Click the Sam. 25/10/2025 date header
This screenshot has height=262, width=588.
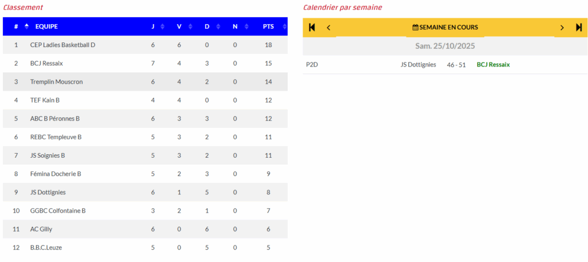445,46
